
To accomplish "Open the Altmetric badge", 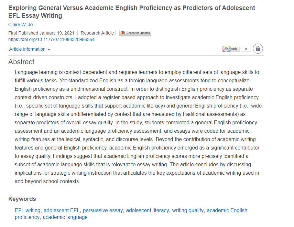I will (231, 49).
